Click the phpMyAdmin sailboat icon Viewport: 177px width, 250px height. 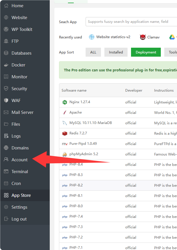click(64, 154)
